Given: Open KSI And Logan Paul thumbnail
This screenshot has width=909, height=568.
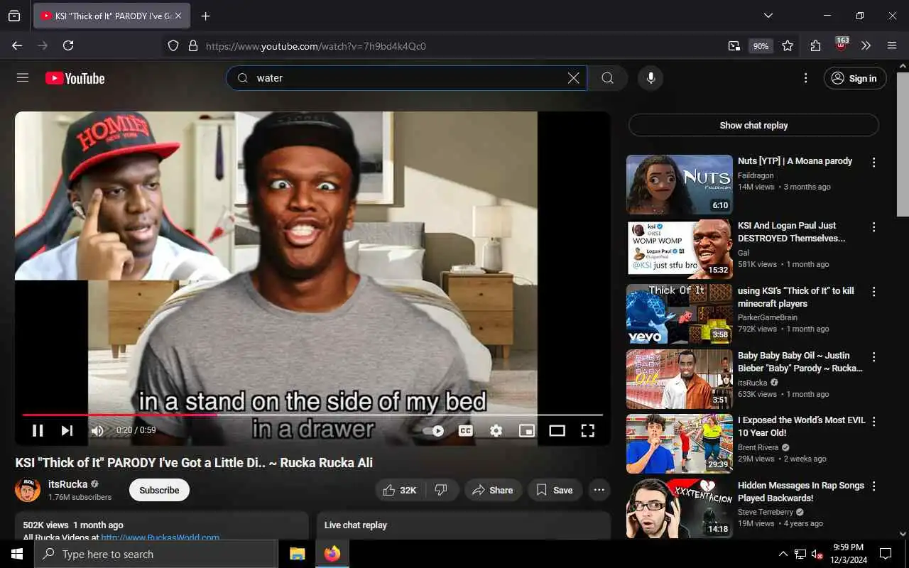Looking at the screenshot, I should [x=680, y=249].
